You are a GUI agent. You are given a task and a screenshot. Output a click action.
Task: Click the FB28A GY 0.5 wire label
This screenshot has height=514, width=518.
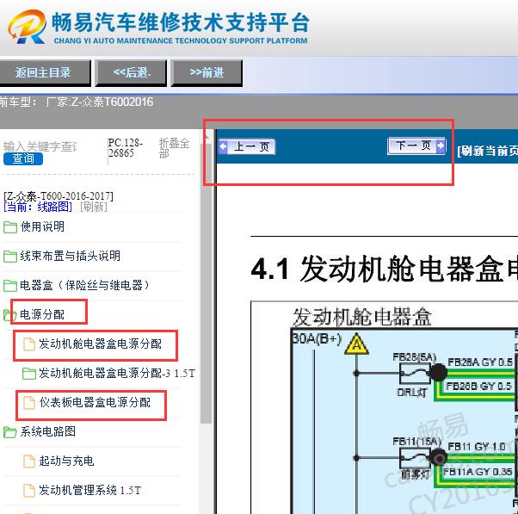point(480,362)
